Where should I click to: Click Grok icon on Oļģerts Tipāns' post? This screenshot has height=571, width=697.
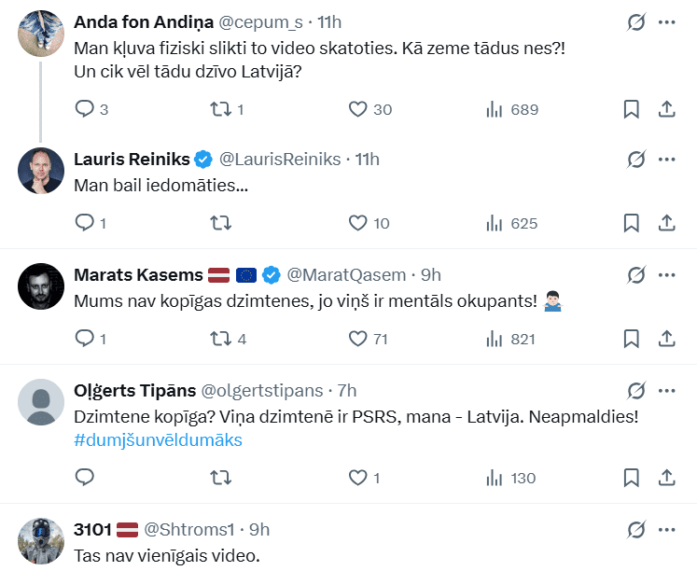[636, 391]
